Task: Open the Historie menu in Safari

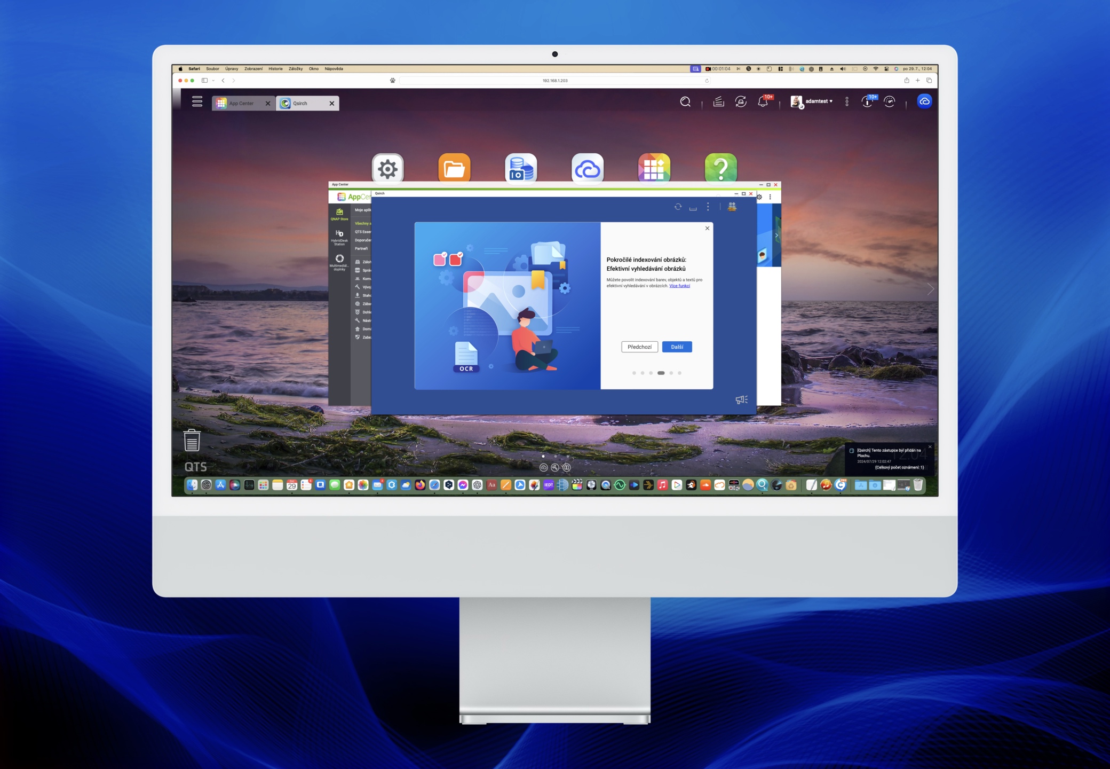Action: click(275, 69)
